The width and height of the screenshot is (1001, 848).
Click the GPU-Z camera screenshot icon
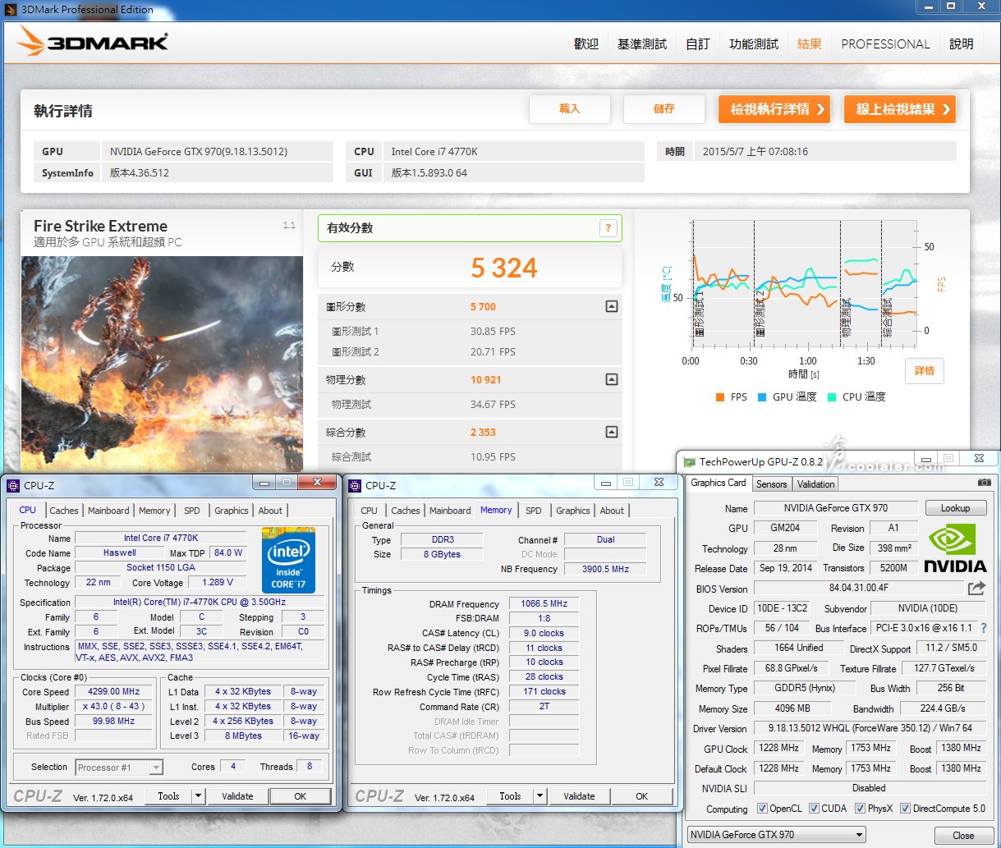click(985, 483)
